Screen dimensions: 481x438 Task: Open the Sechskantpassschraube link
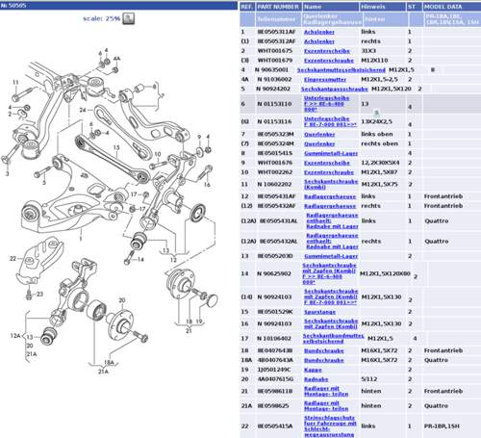click(334, 89)
